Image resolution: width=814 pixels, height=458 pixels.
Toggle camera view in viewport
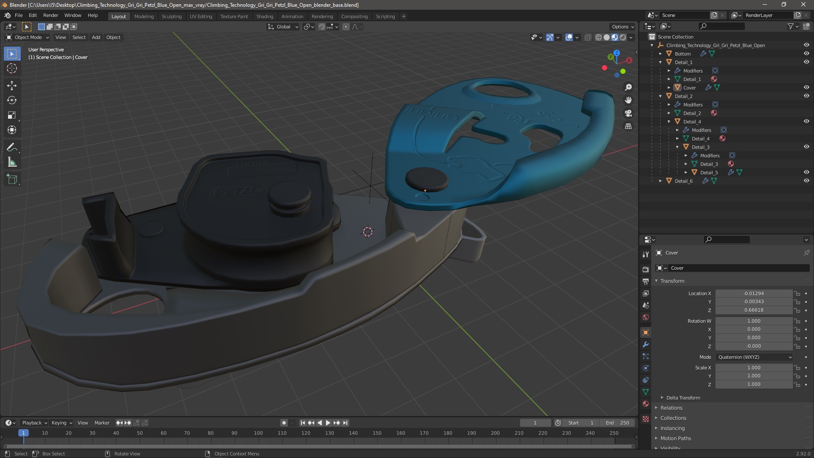pos(628,113)
